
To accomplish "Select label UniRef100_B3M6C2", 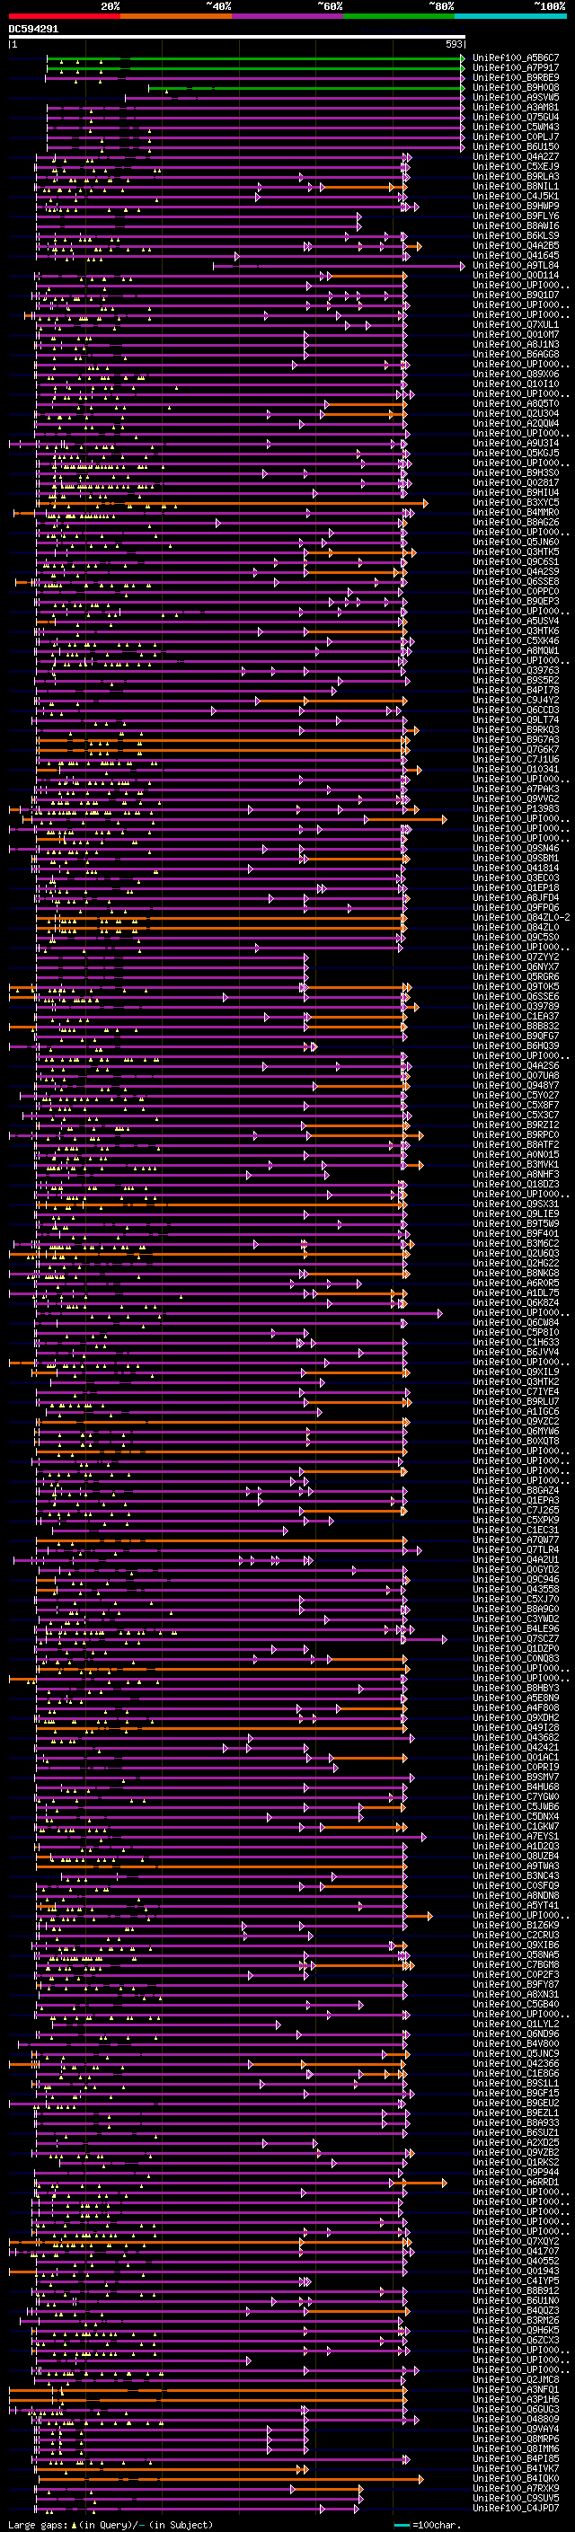I will click(516, 1243).
